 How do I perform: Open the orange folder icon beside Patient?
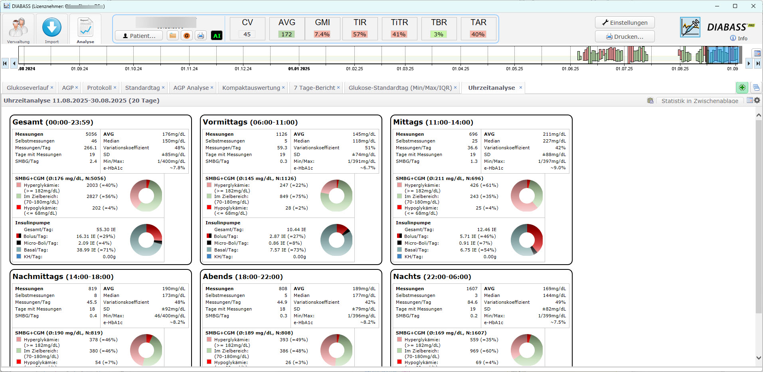tap(173, 36)
